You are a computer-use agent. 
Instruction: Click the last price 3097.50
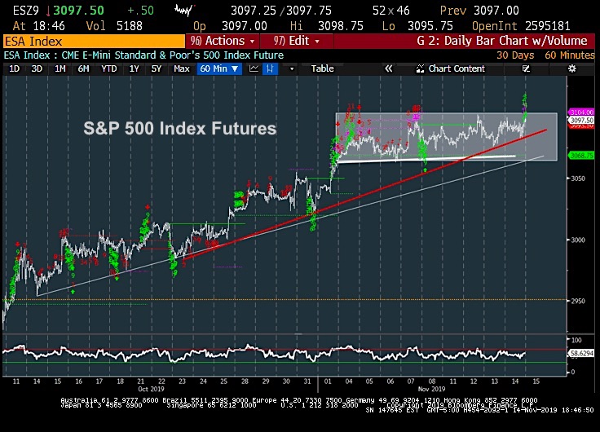click(x=78, y=11)
